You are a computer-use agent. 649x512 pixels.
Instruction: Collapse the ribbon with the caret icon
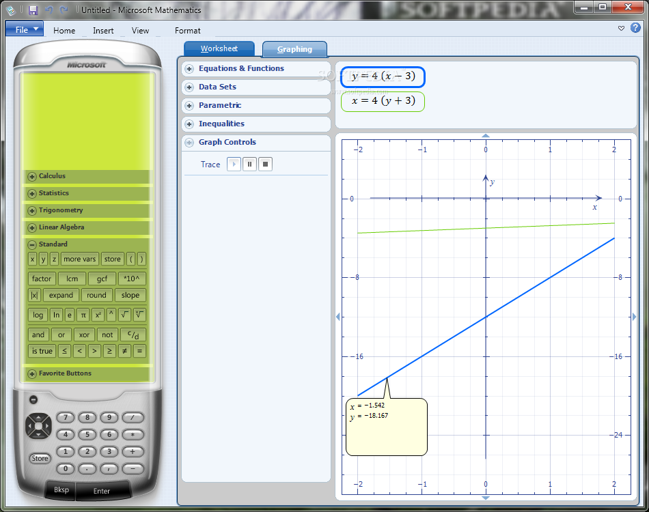621,28
